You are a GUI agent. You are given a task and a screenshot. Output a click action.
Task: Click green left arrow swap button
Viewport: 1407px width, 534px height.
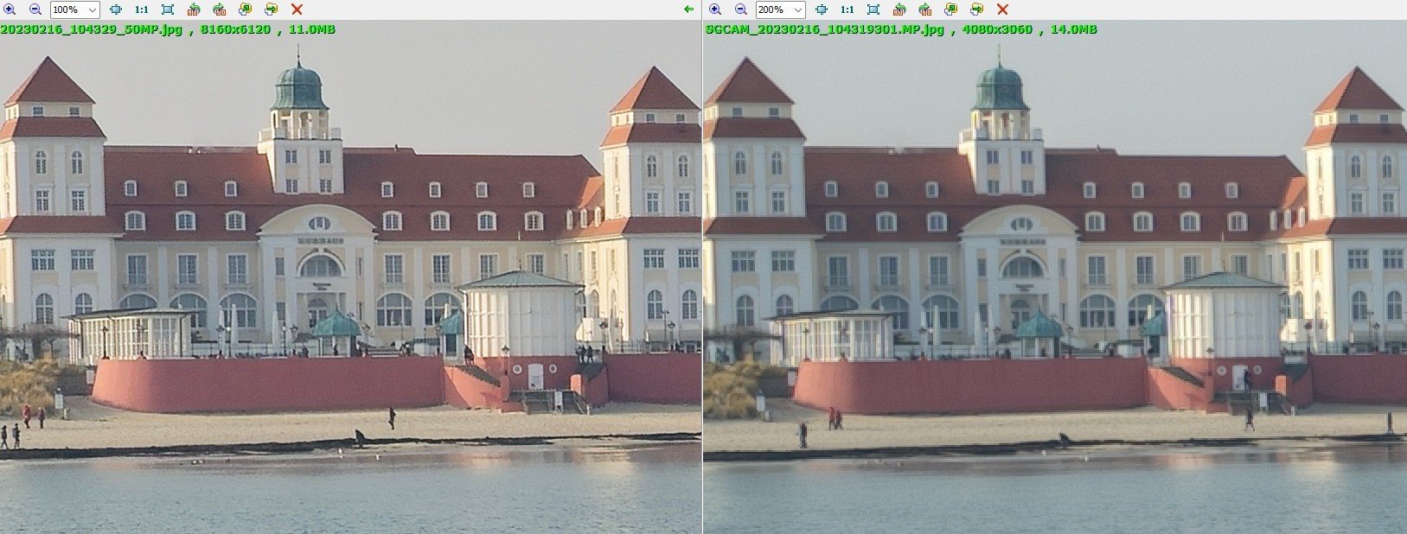point(688,10)
